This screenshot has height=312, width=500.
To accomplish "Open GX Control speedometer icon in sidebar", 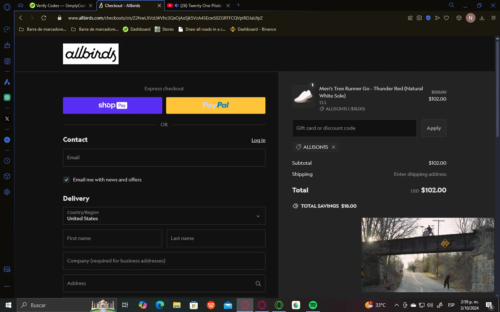I will pyautogui.click(x=7, y=30).
